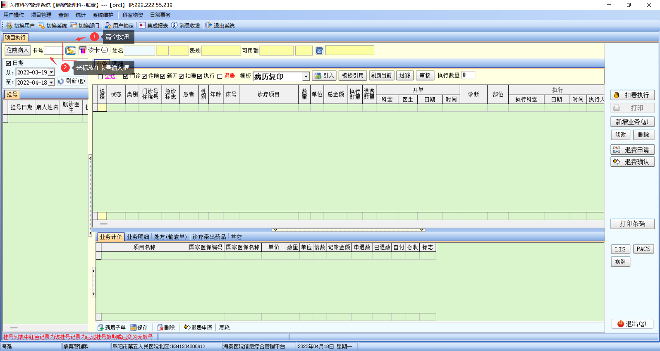
Task: Click the 打印 printer button
Action: tap(632, 108)
